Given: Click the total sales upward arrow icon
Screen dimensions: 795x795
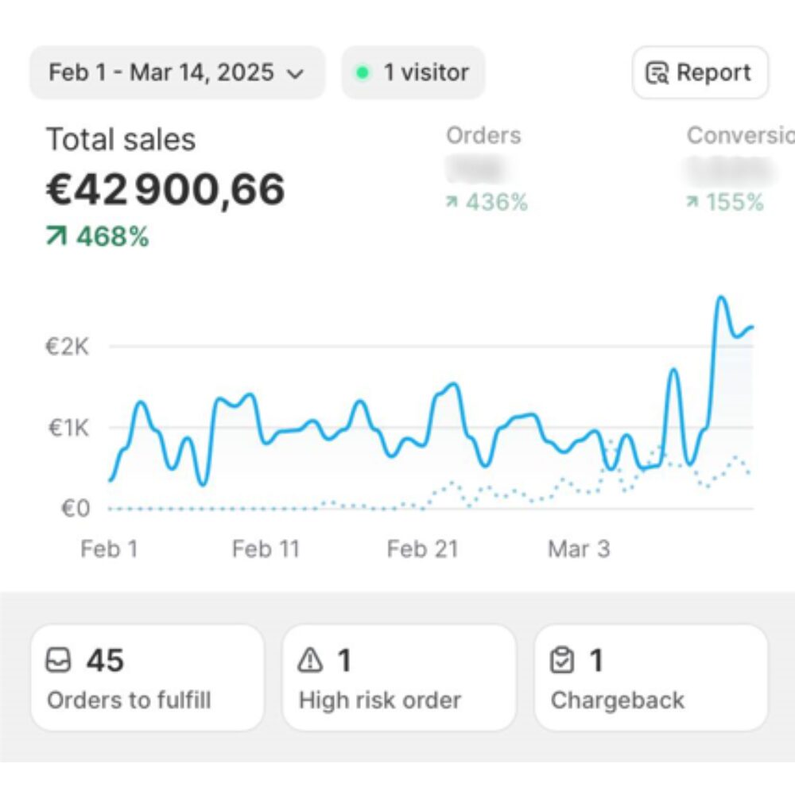Looking at the screenshot, I should (56, 237).
